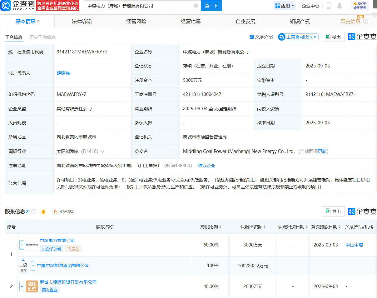Expand the 太阳能发电 industry chevron
This screenshot has width=377, height=298.
click(102, 151)
